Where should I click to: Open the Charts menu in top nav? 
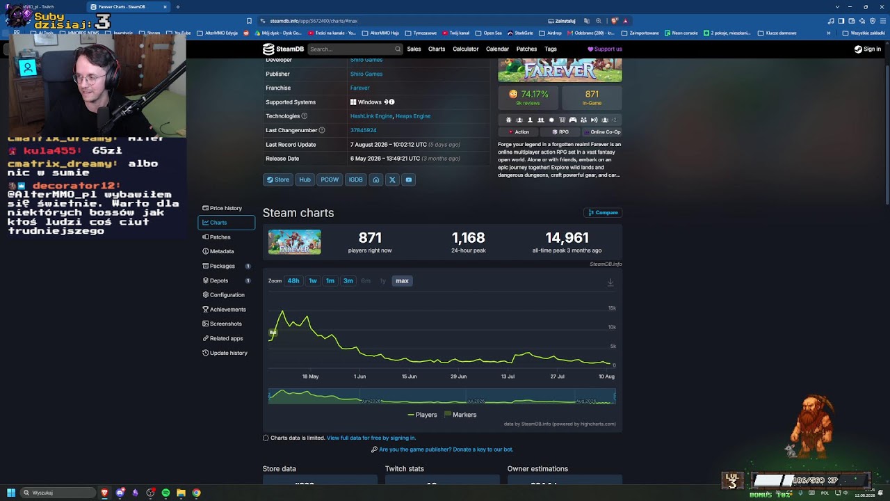tap(437, 49)
